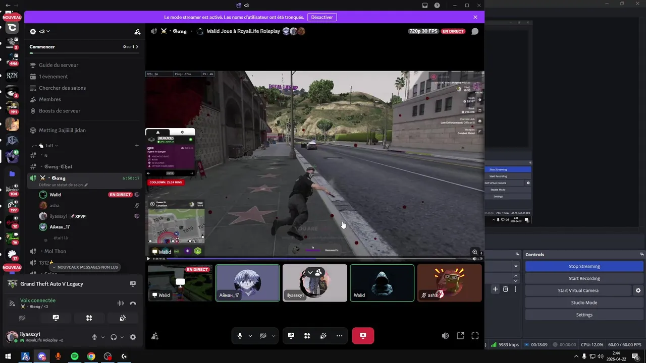Click Start Virtual Camera in OBS

pyautogui.click(x=578, y=290)
